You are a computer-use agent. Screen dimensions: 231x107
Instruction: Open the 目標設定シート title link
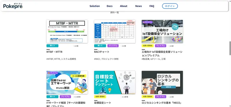[103, 103]
